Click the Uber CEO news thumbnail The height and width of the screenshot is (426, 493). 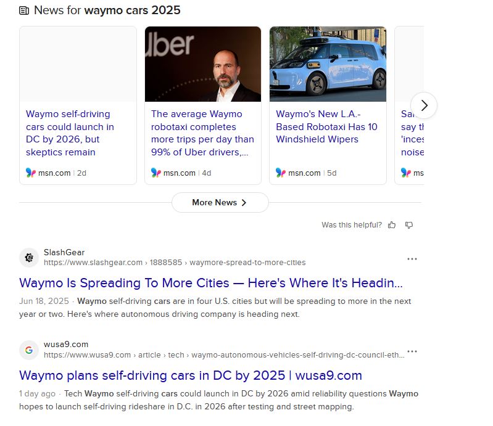(203, 64)
